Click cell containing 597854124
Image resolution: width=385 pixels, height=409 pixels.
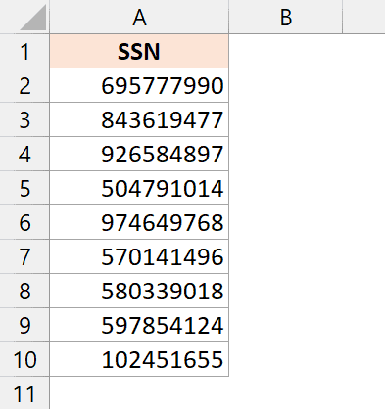click(139, 325)
